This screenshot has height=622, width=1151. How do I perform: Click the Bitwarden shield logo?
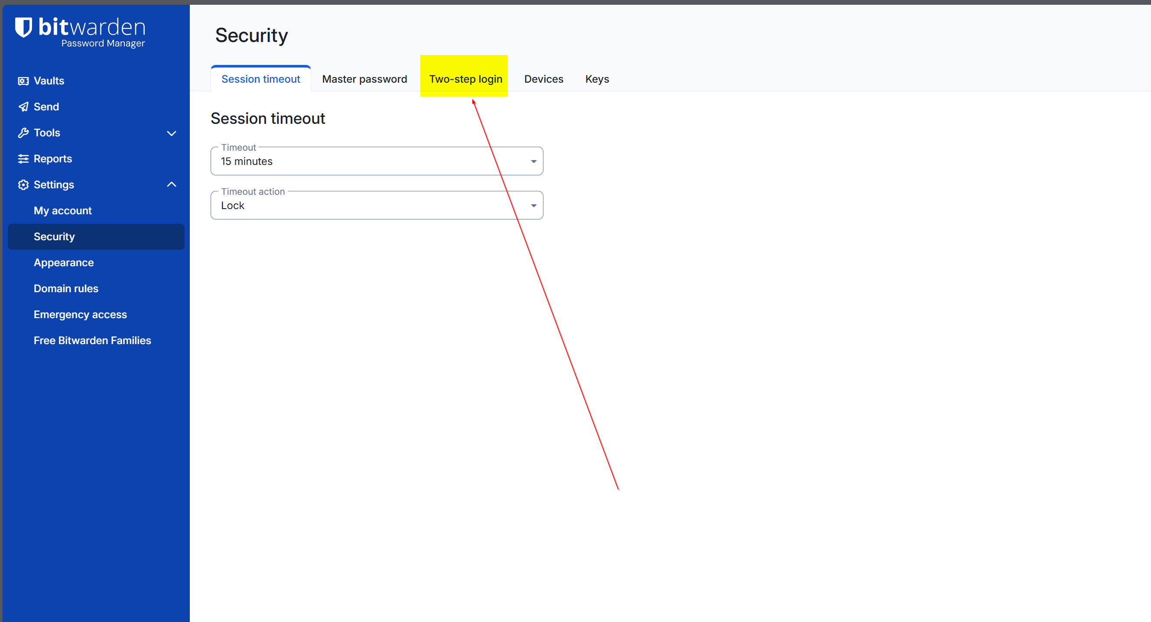click(23, 28)
